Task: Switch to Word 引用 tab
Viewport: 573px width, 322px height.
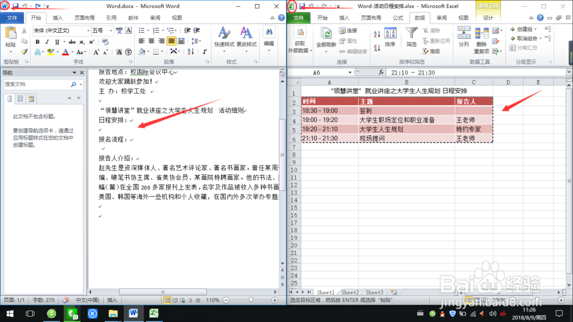Action: 112,18
